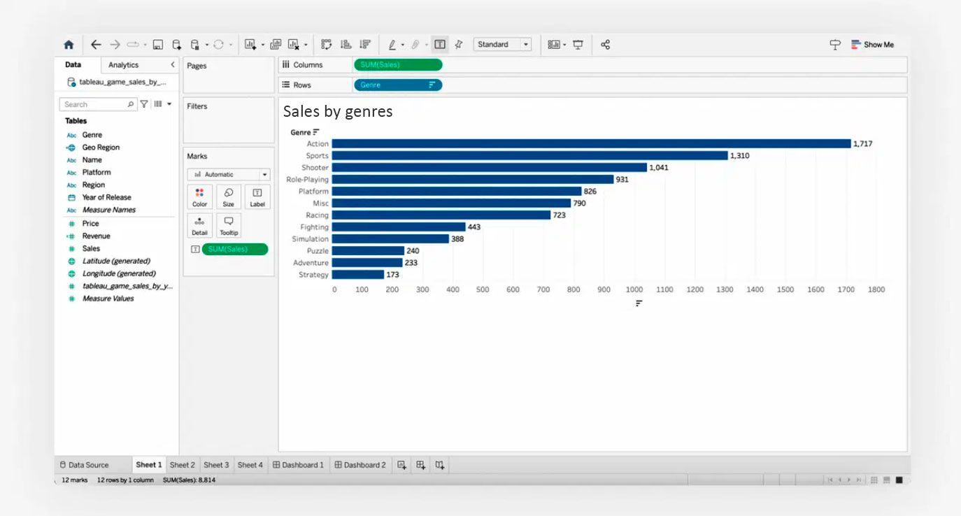This screenshot has width=961, height=516.
Task: Click Show/hide cards toolbar icon
Action: point(554,45)
